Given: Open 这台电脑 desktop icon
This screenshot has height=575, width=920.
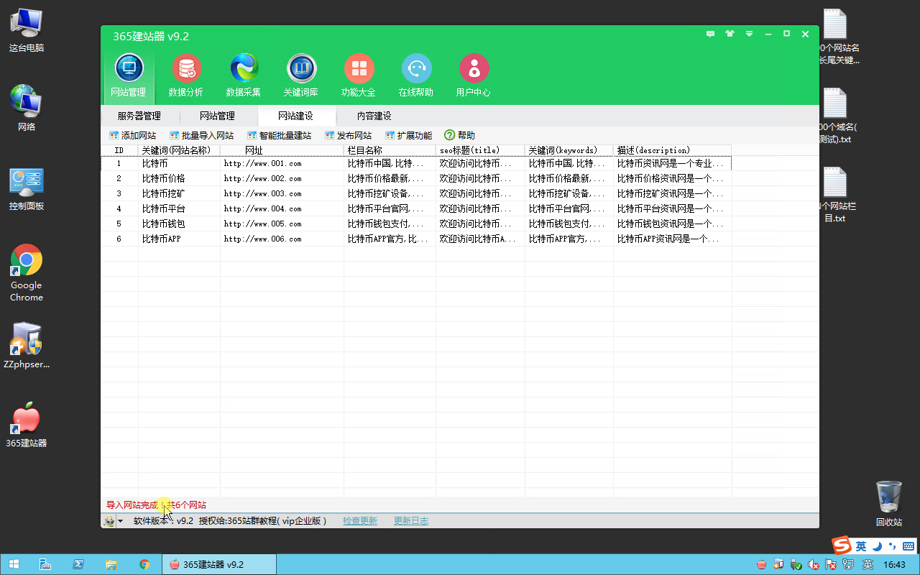Looking at the screenshot, I should coord(27,30).
